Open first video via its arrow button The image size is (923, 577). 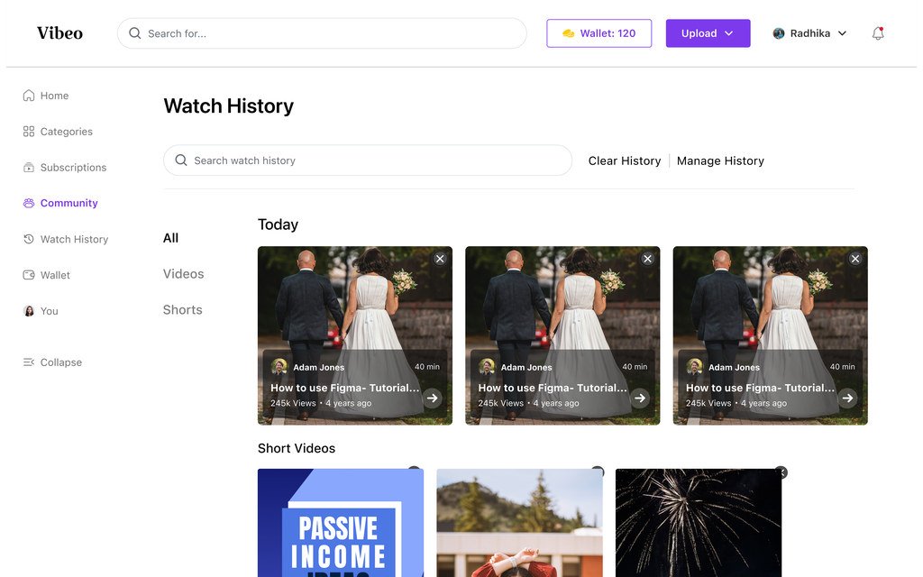[432, 398]
